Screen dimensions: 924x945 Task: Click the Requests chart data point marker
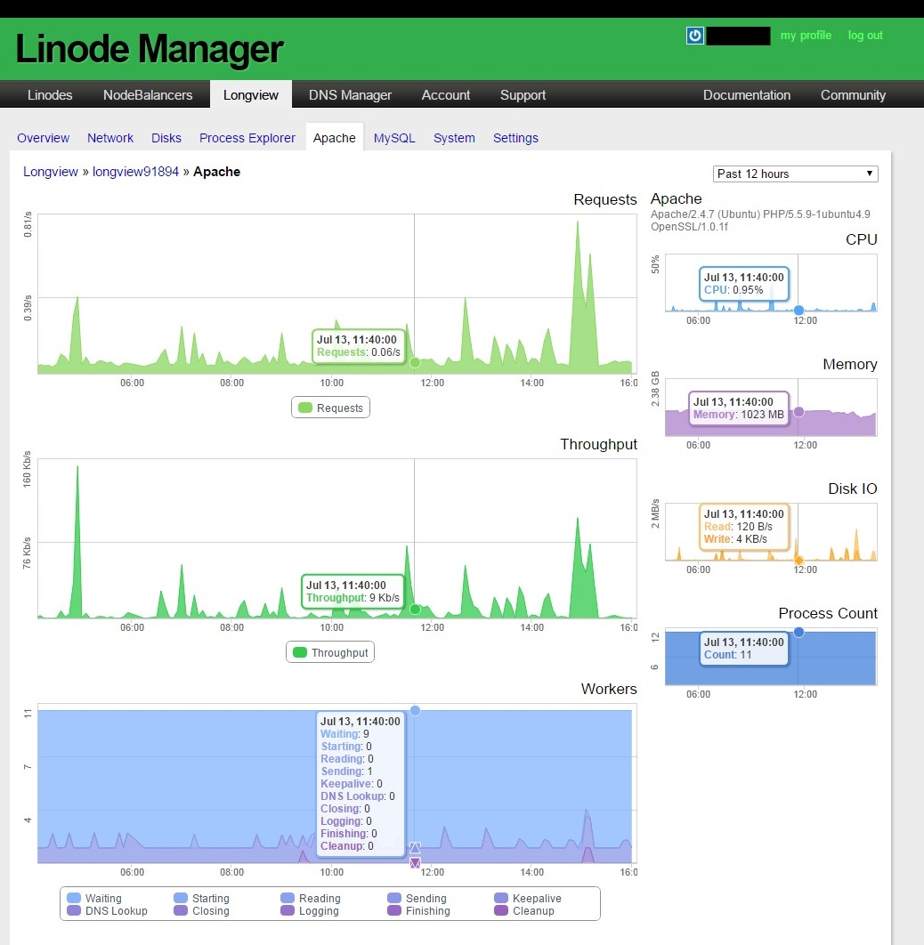tap(415, 362)
